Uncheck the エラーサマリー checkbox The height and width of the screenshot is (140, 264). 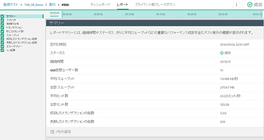point(2,47)
